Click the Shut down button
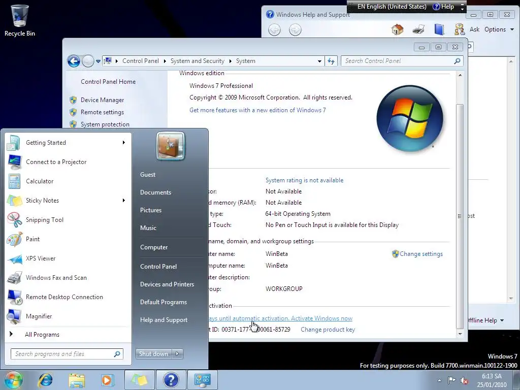This screenshot has width=520, height=390. tap(154, 354)
